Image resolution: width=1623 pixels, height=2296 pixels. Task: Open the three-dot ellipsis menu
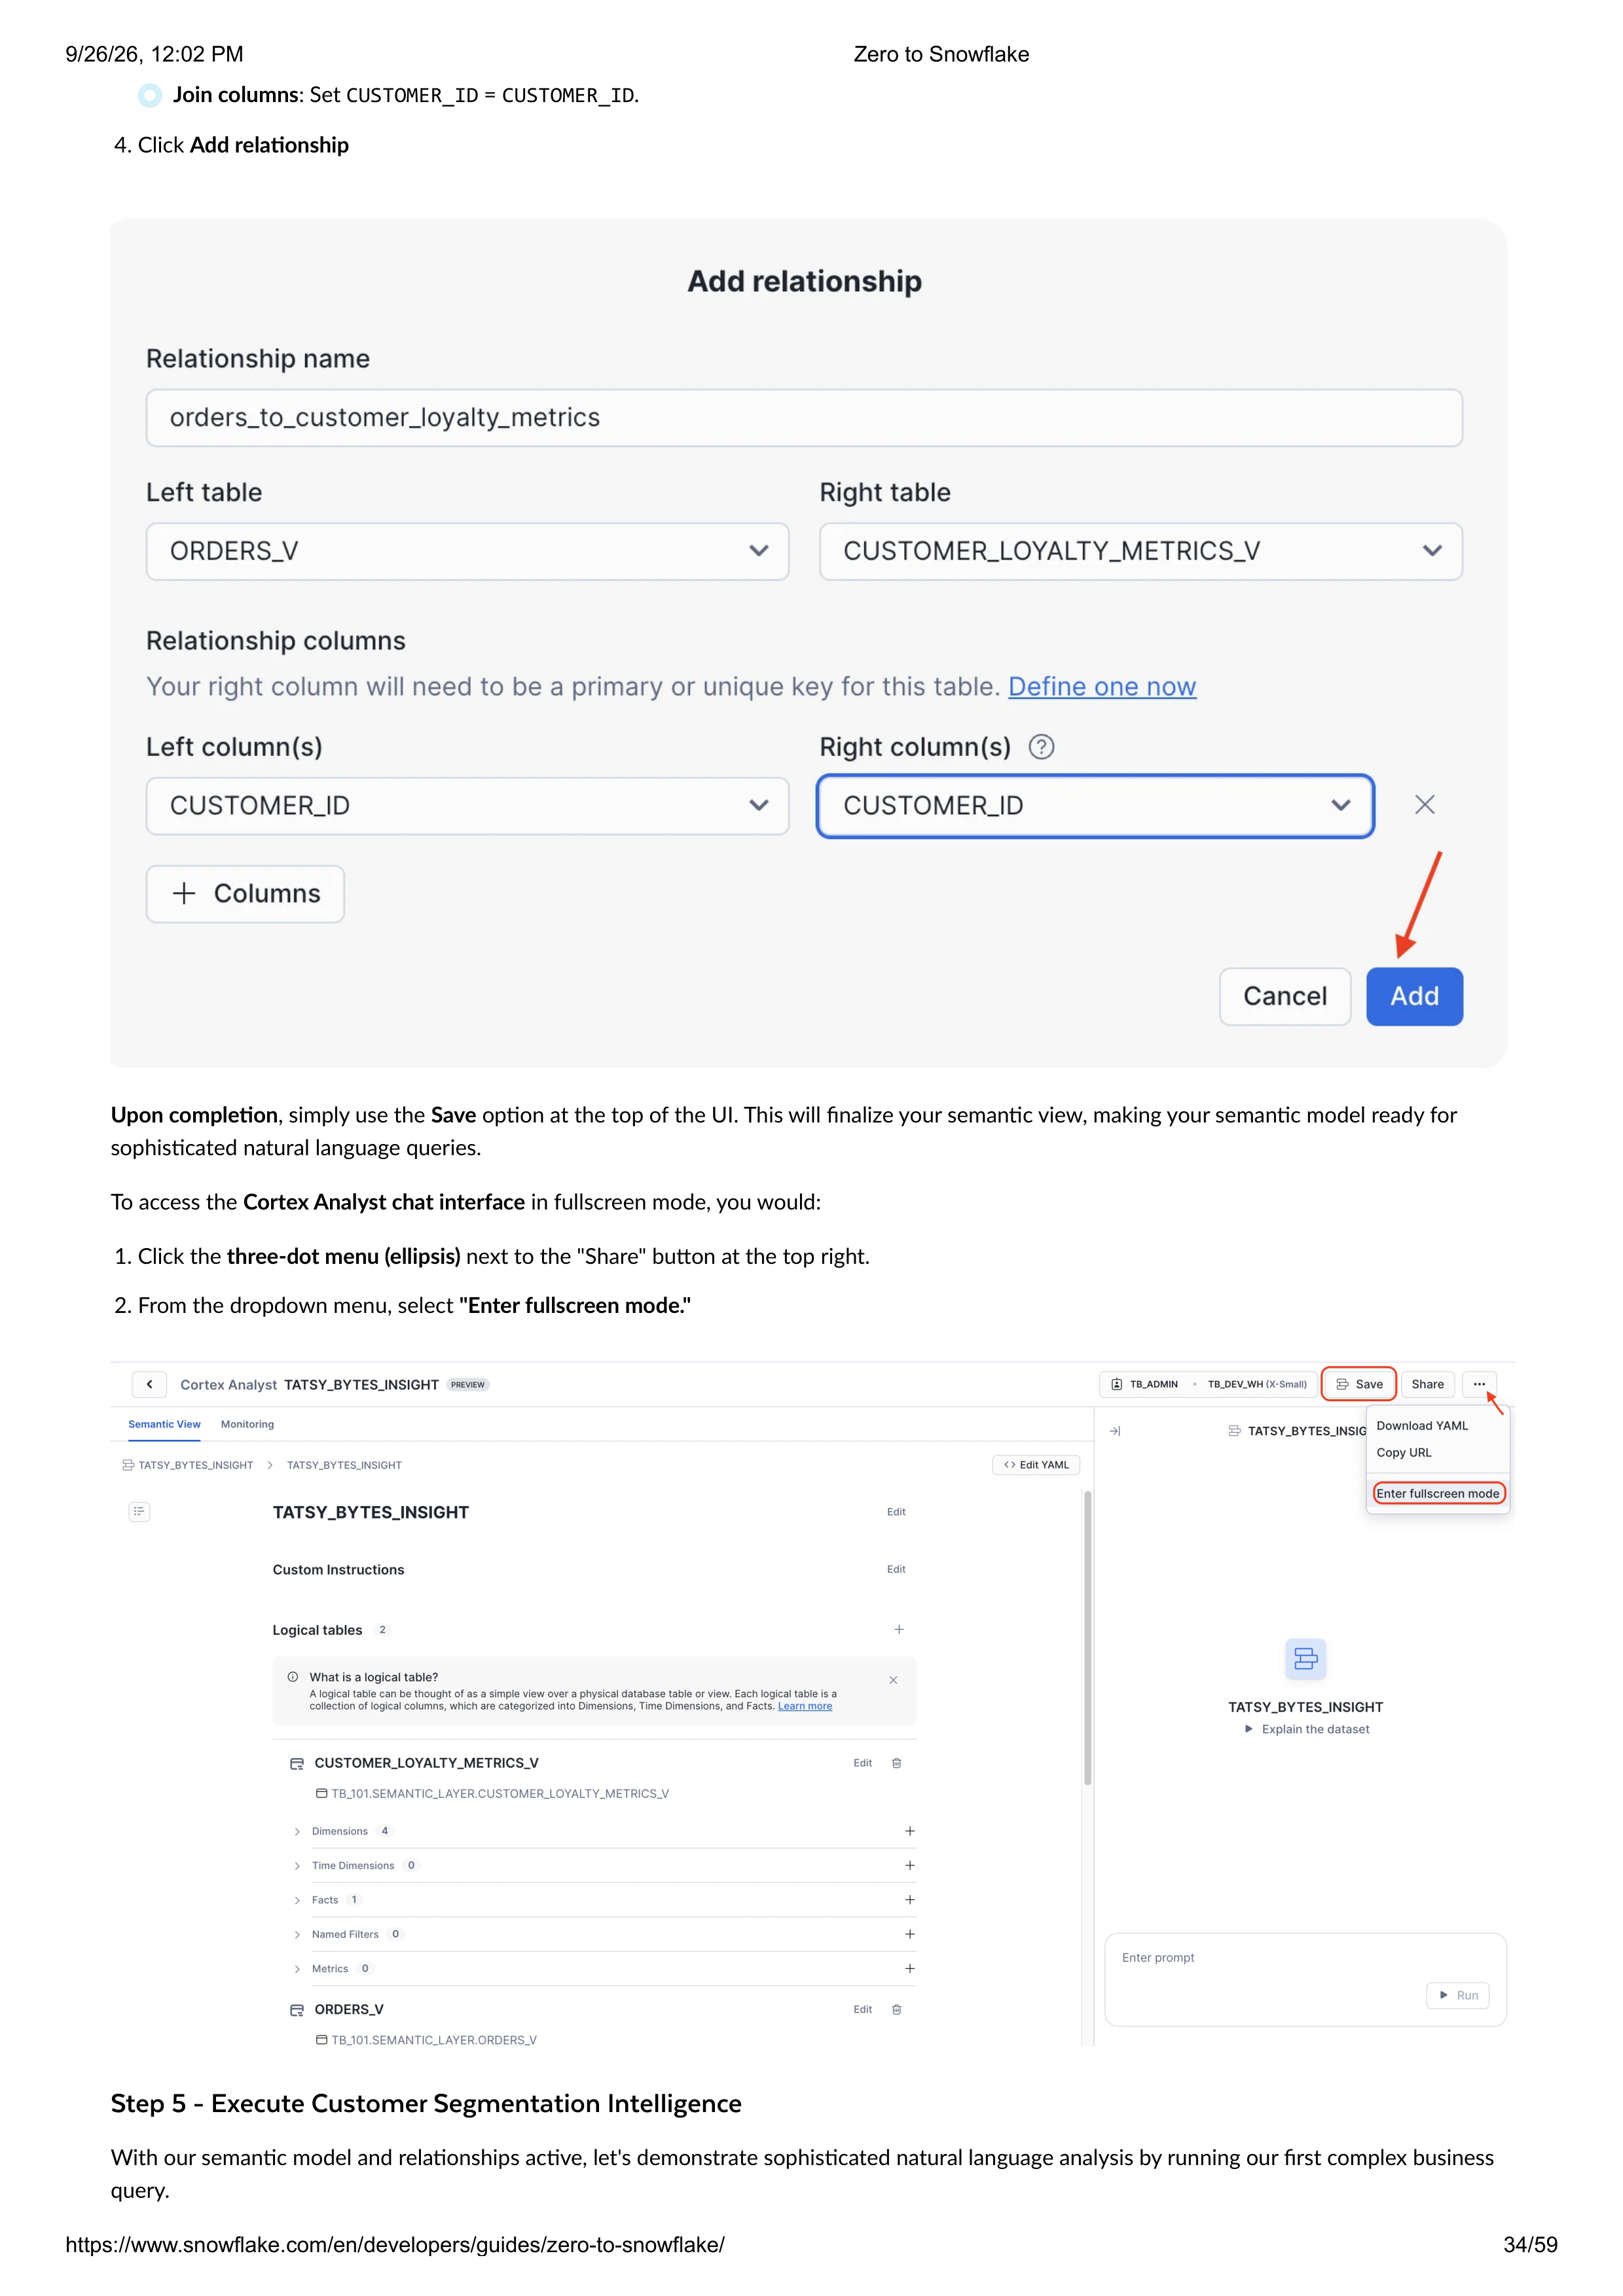(1478, 1384)
